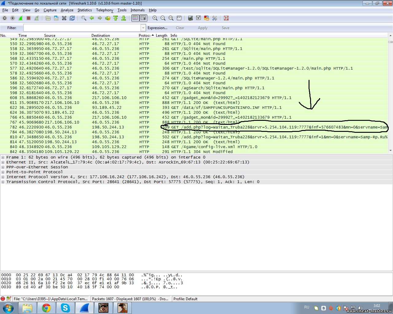The image size is (393, 314).
Task: Open the Filter history dropdown arrow
Action: point(143,28)
